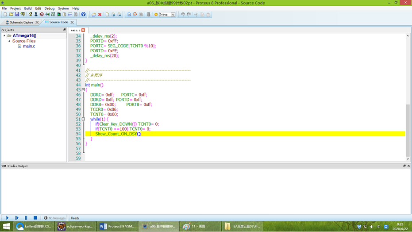Collapse the ATmega16() project tree node

point(4,35)
